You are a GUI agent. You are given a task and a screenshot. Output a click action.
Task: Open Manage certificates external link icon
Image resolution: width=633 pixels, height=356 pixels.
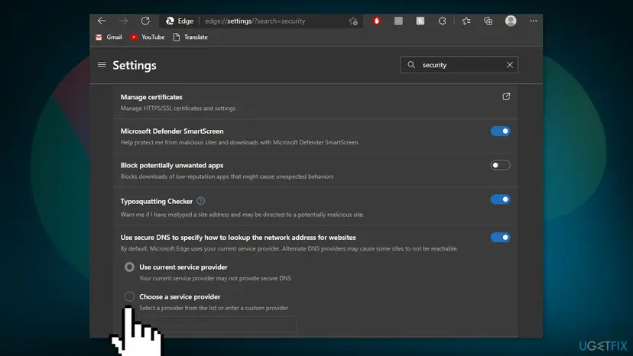pos(506,96)
